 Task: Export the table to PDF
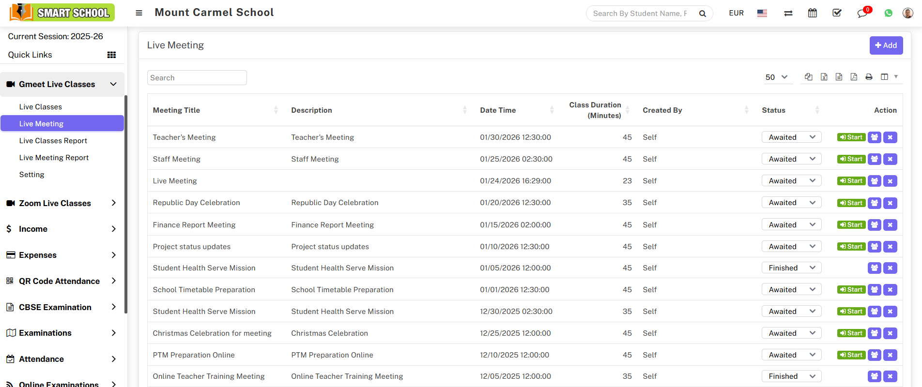pyautogui.click(x=854, y=77)
